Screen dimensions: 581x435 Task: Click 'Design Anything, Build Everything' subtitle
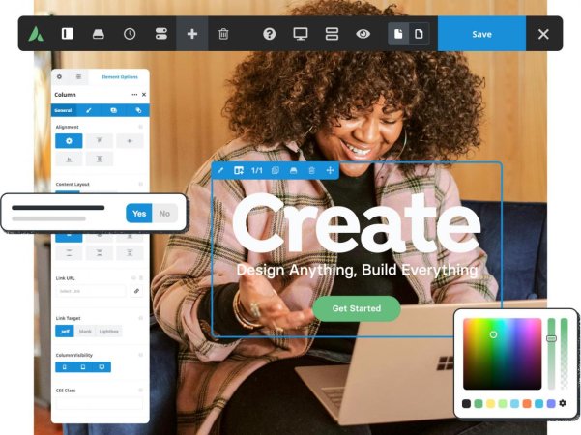357,270
